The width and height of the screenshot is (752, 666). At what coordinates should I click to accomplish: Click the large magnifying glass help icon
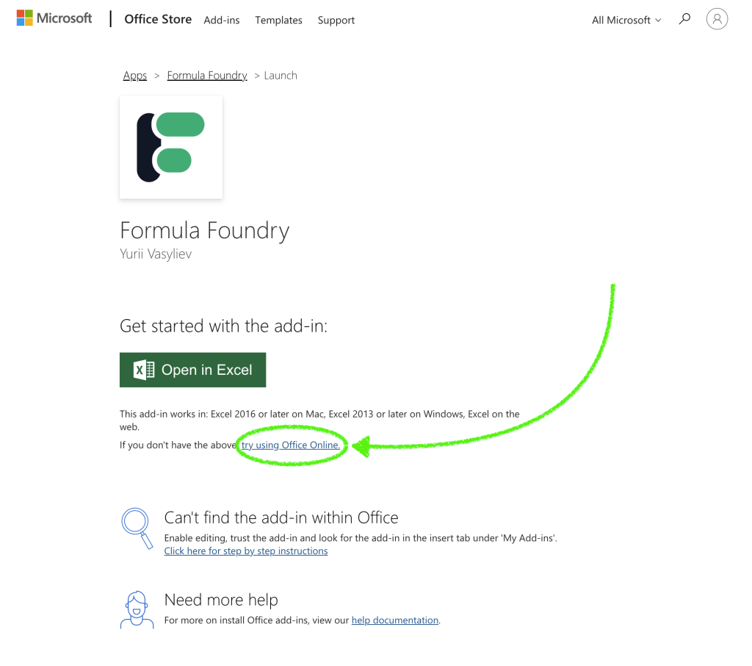pyautogui.click(x=137, y=527)
